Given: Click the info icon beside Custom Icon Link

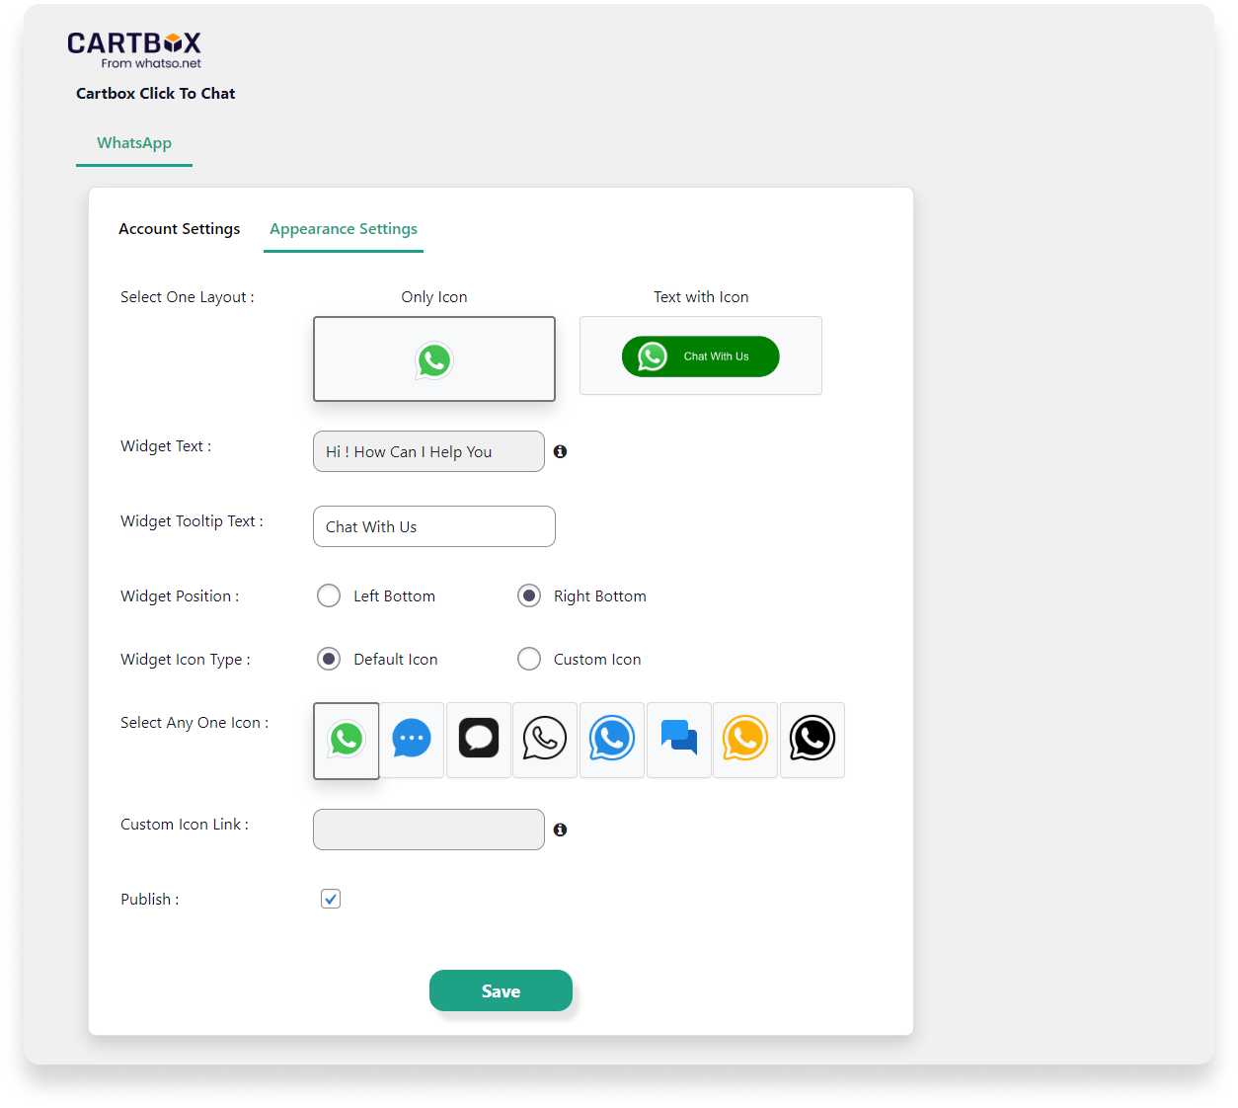Looking at the screenshot, I should pos(560,830).
